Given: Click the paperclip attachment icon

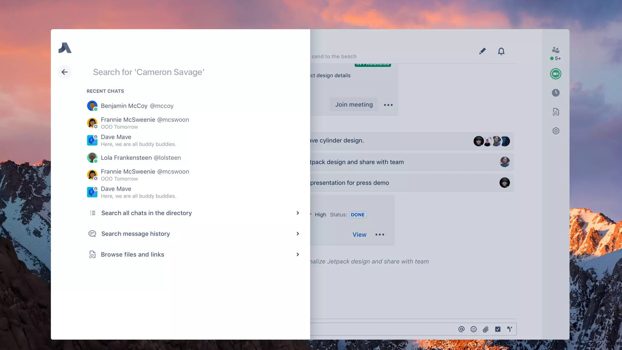Looking at the screenshot, I should (x=486, y=329).
